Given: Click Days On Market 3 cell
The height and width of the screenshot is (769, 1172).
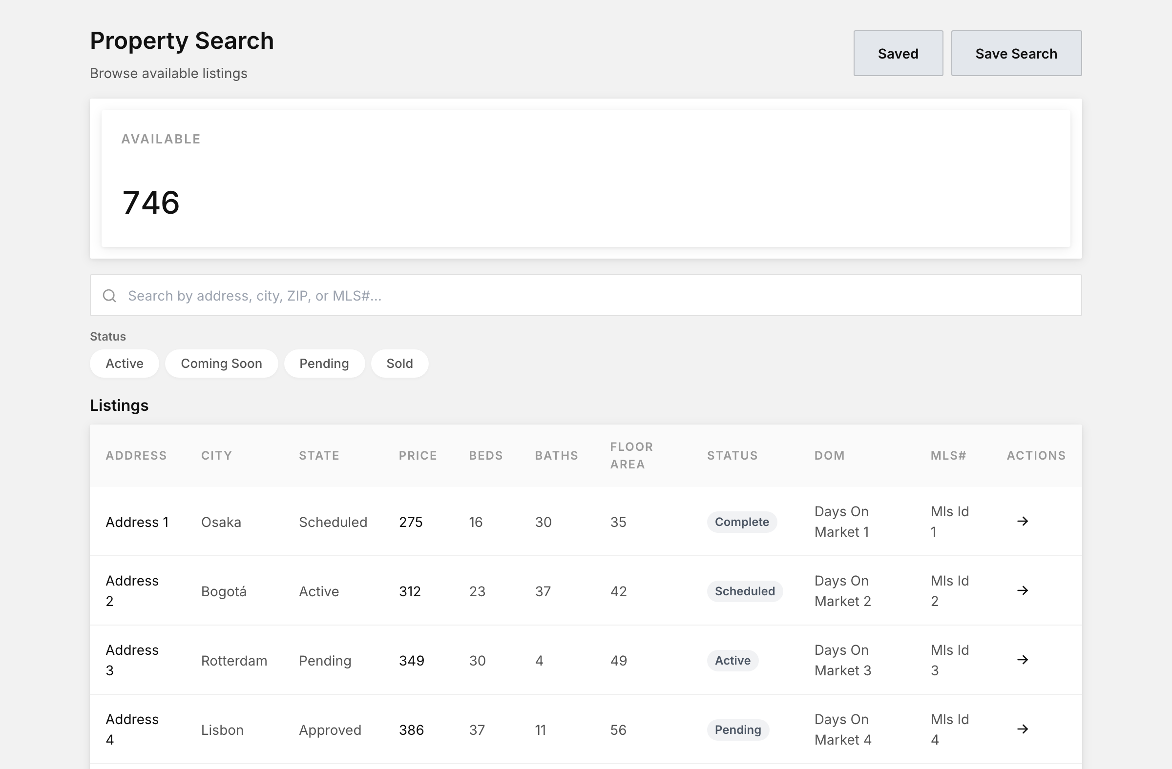Looking at the screenshot, I should point(843,660).
